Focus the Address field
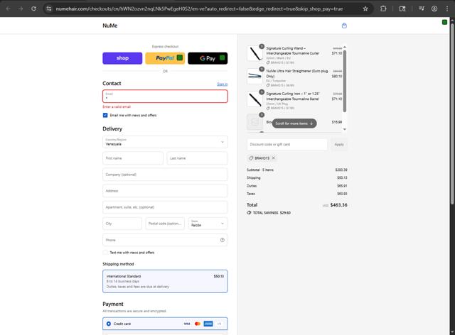This screenshot has height=335, width=455. tap(165, 191)
